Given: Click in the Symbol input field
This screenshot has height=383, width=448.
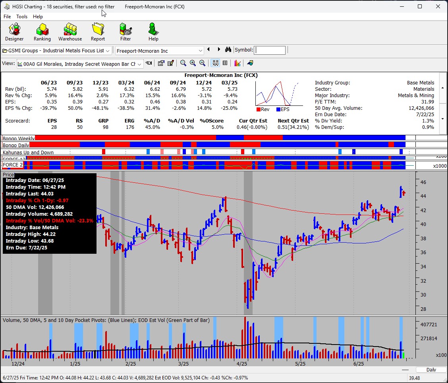Looking at the screenshot, I should pos(270,50).
